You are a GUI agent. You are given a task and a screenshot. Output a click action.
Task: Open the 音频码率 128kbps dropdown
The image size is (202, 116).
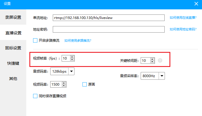click(x=71, y=71)
